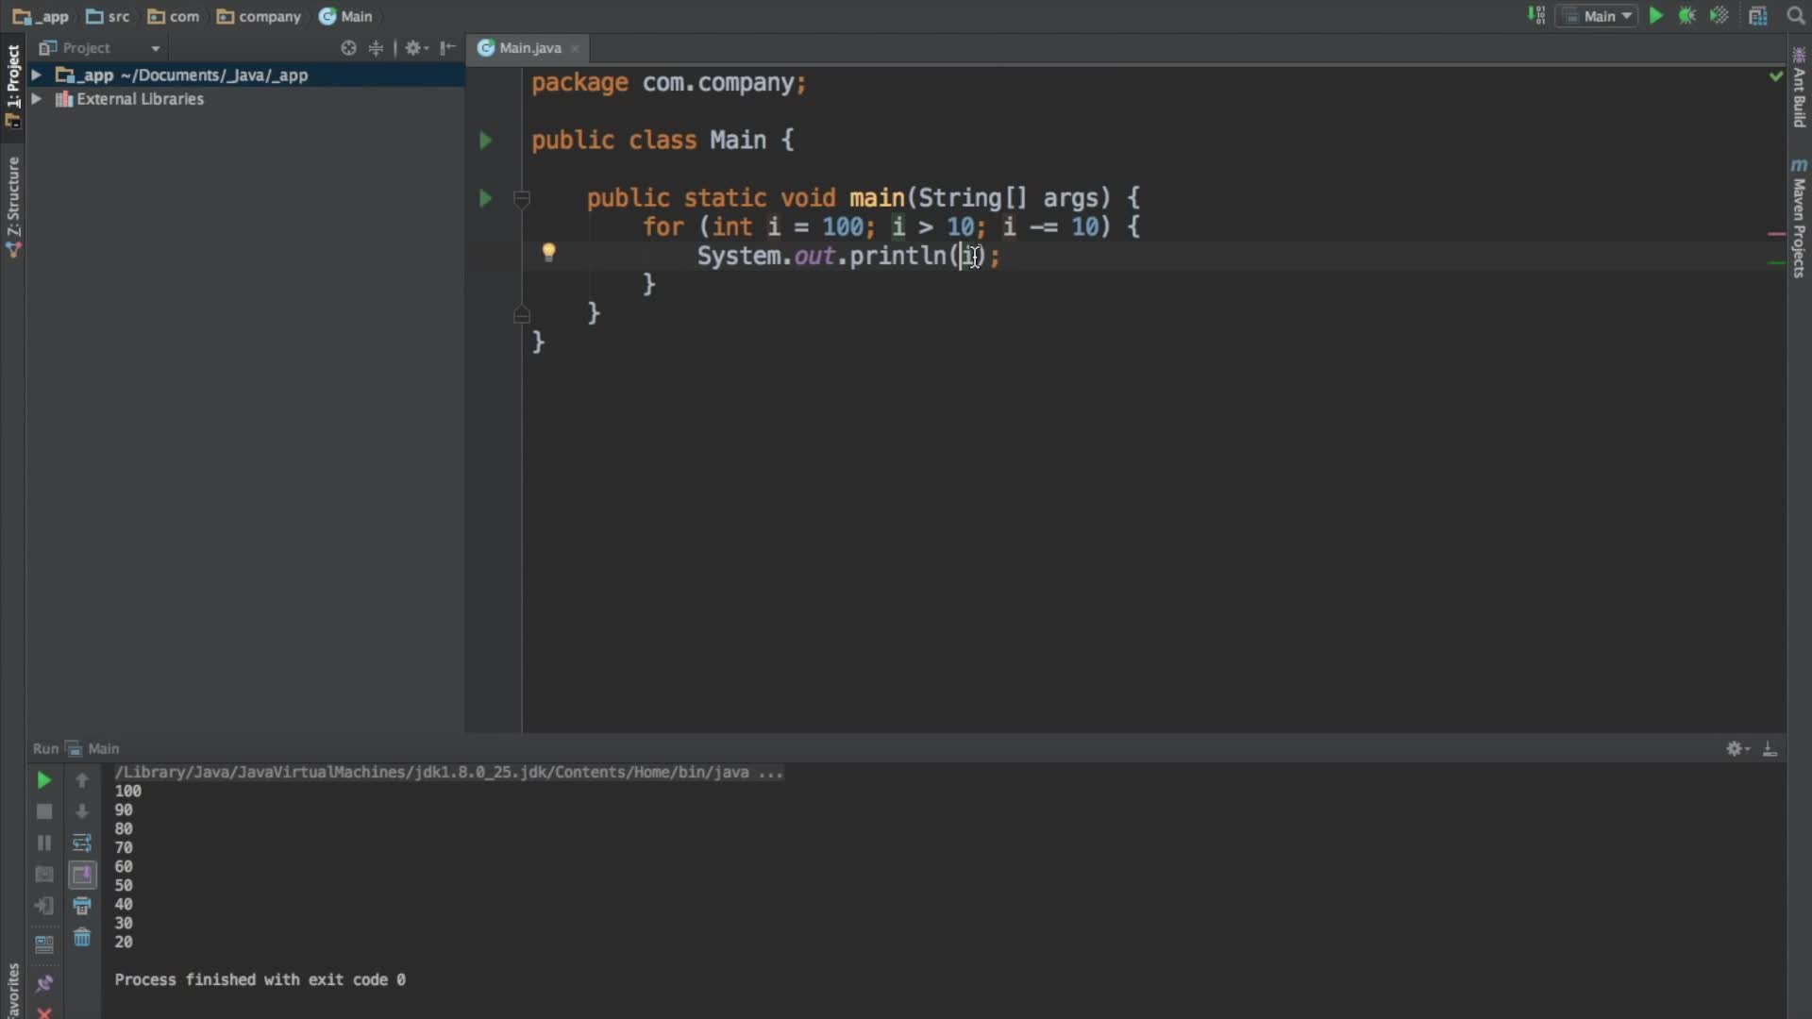Click the green inspection checkmark
1812x1019 pixels.
1775,75
